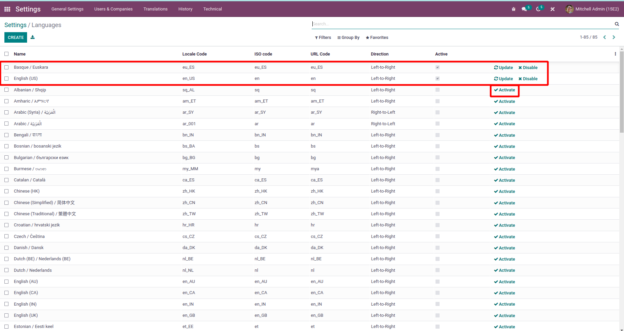Activate the Amharic language
The image size is (624, 331).
point(505,102)
